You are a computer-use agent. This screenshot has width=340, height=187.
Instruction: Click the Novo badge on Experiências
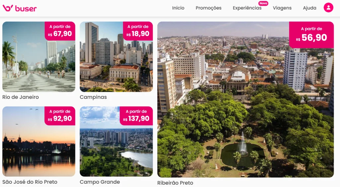(x=263, y=3)
